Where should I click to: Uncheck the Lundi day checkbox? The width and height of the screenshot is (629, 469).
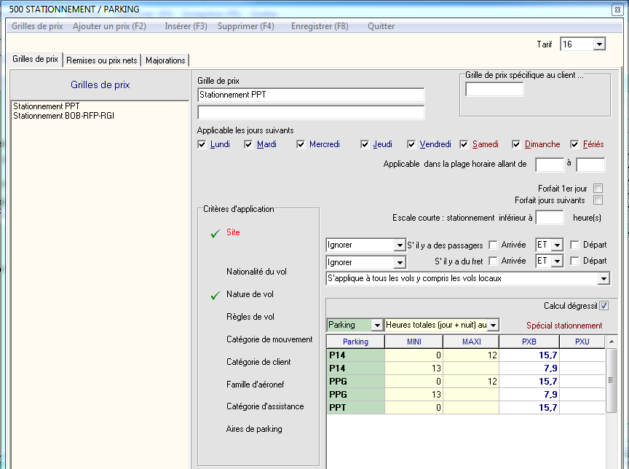point(202,144)
